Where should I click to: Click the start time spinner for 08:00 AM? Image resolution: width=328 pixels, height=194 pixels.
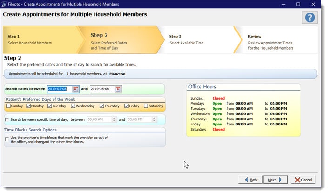(114, 119)
